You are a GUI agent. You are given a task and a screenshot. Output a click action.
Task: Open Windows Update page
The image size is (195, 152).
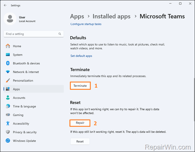coord(33,141)
